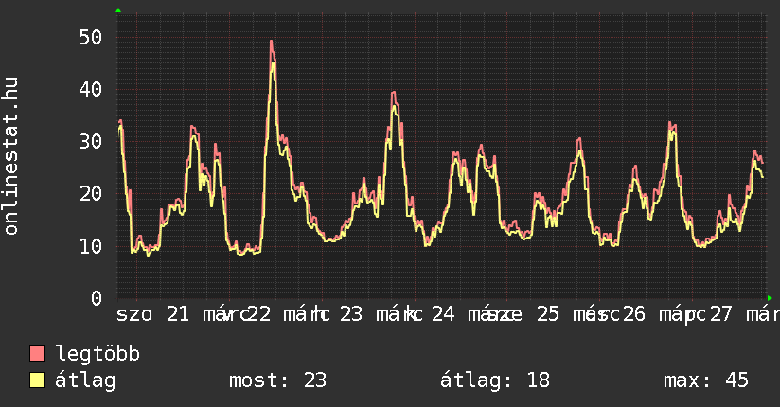Click the 'most: 23' current value

pyautogui.click(x=277, y=380)
